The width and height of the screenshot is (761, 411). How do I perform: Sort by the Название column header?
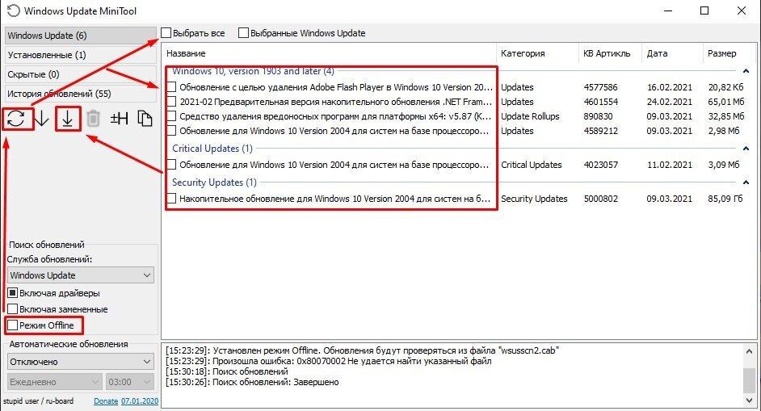pyautogui.click(x=329, y=53)
